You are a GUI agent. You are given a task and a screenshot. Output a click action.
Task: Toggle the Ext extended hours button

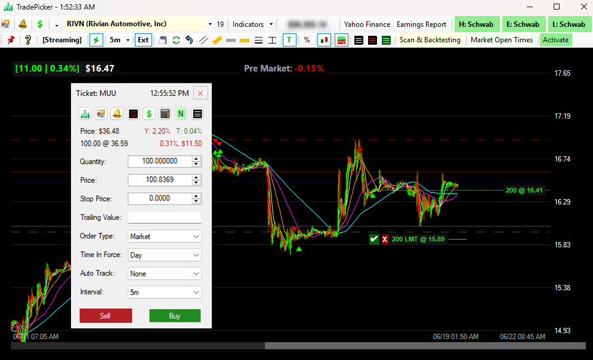[x=143, y=40]
